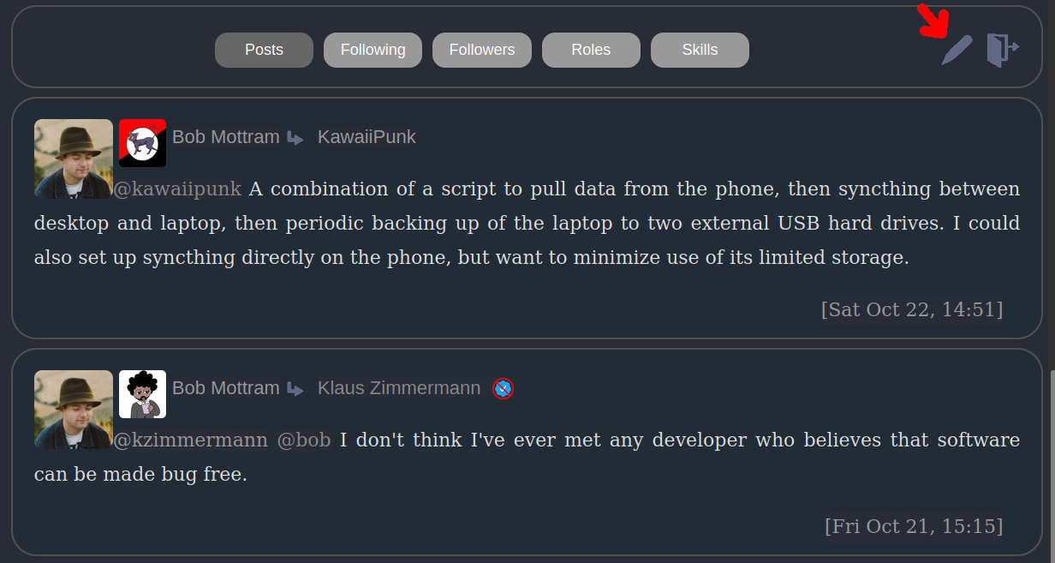Click the pencil edit profile icon
The image size is (1055, 563).
point(957,51)
